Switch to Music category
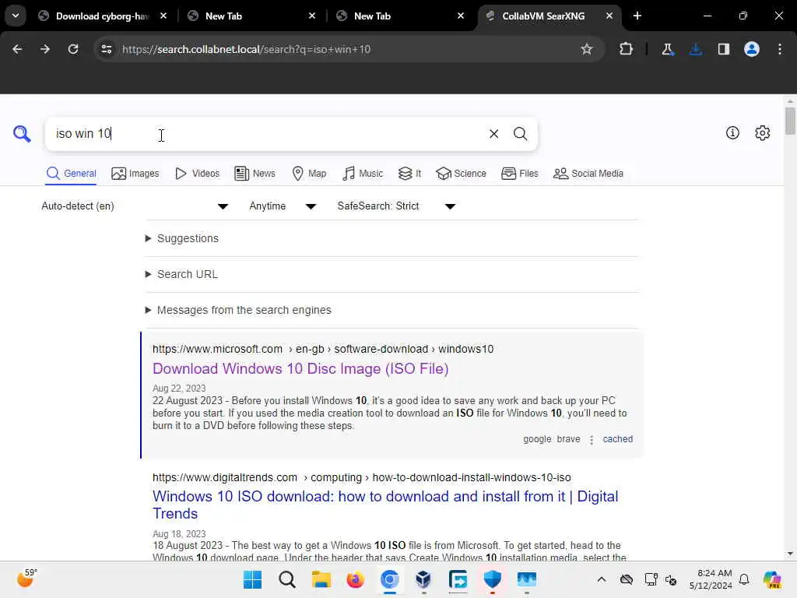The height and width of the screenshot is (598, 797). [363, 174]
